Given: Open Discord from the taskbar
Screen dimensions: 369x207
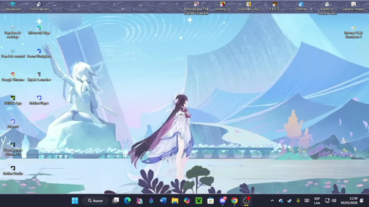Looking at the screenshot, I should click(x=223, y=201).
